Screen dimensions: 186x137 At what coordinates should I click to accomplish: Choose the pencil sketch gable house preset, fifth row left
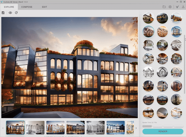click(x=148, y=72)
